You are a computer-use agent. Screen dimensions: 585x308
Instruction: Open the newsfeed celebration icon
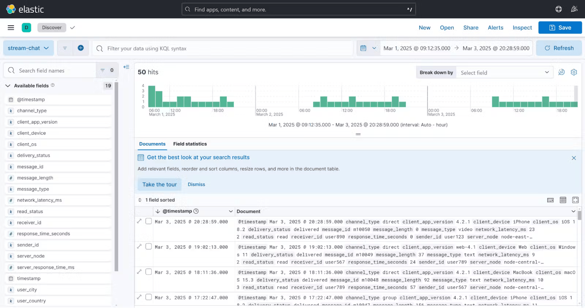point(574,9)
